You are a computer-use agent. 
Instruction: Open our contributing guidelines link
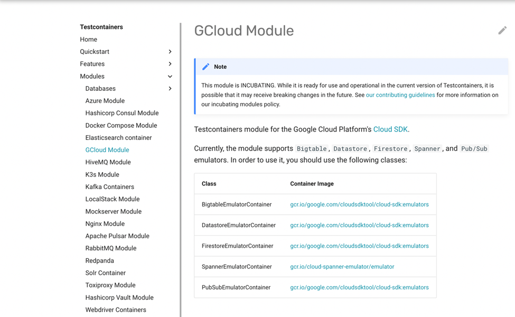click(x=400, y=95)
